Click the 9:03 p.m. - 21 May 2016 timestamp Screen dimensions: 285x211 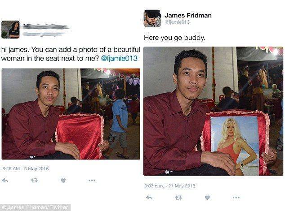pyautogui.click(x=170, y=186)
